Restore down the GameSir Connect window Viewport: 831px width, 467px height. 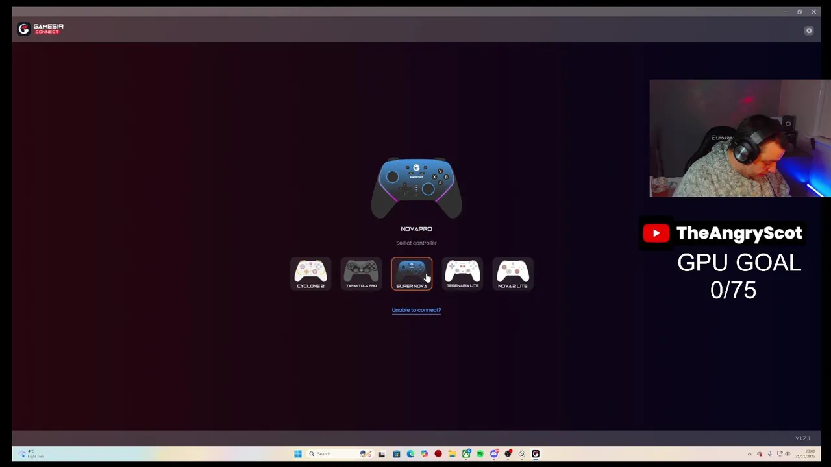(x=799, y=12)
